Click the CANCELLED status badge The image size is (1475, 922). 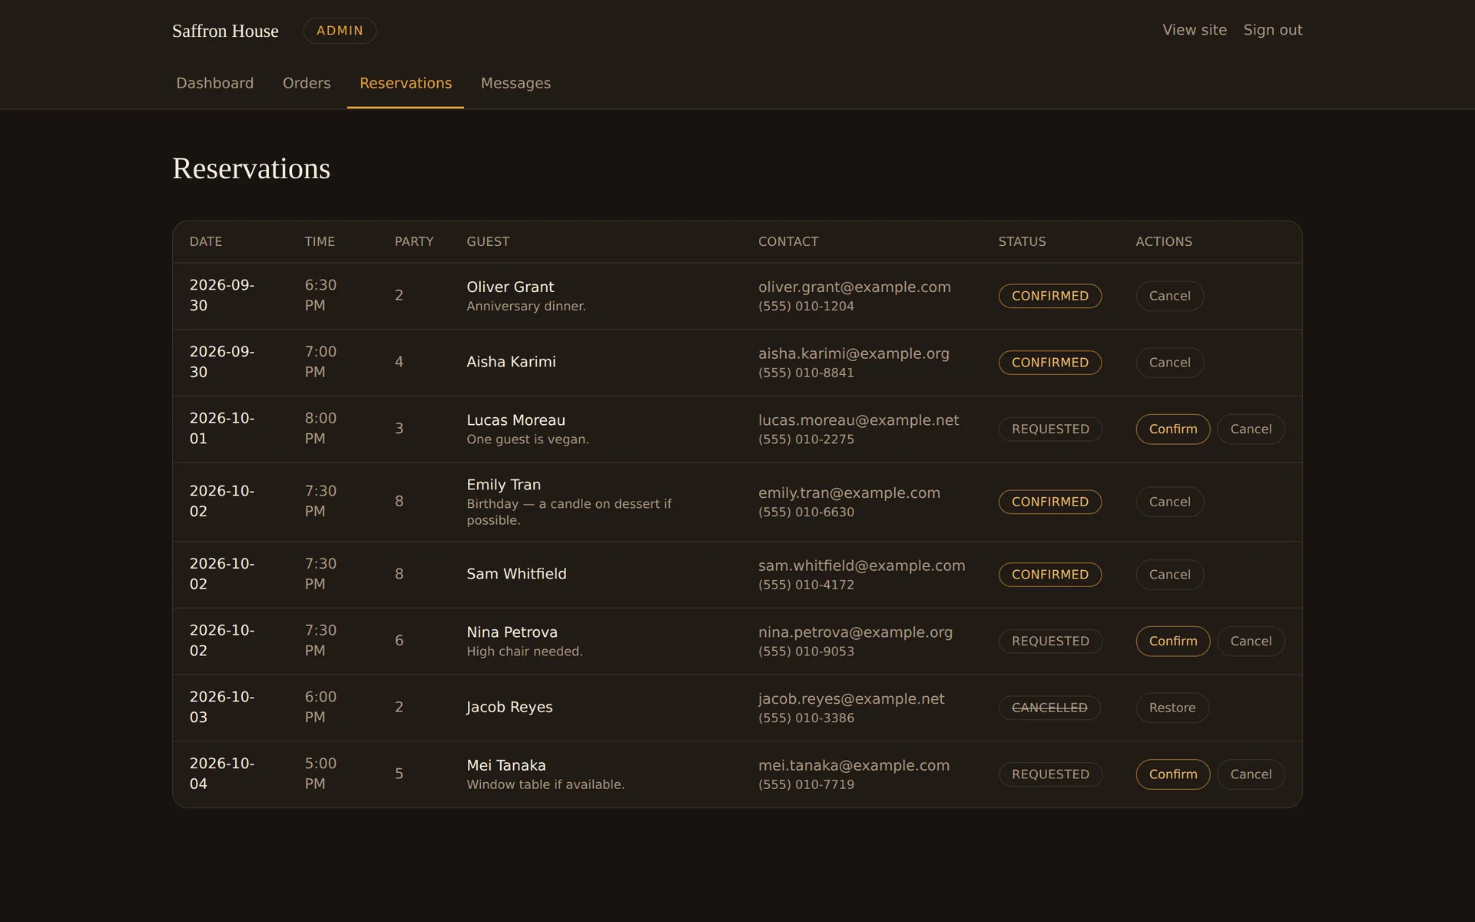tap(1049, 708)
